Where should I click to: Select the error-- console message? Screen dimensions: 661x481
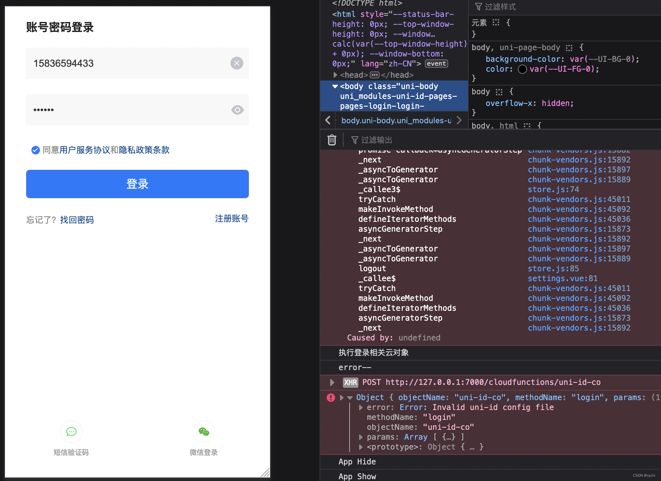(x=355, y=368)
